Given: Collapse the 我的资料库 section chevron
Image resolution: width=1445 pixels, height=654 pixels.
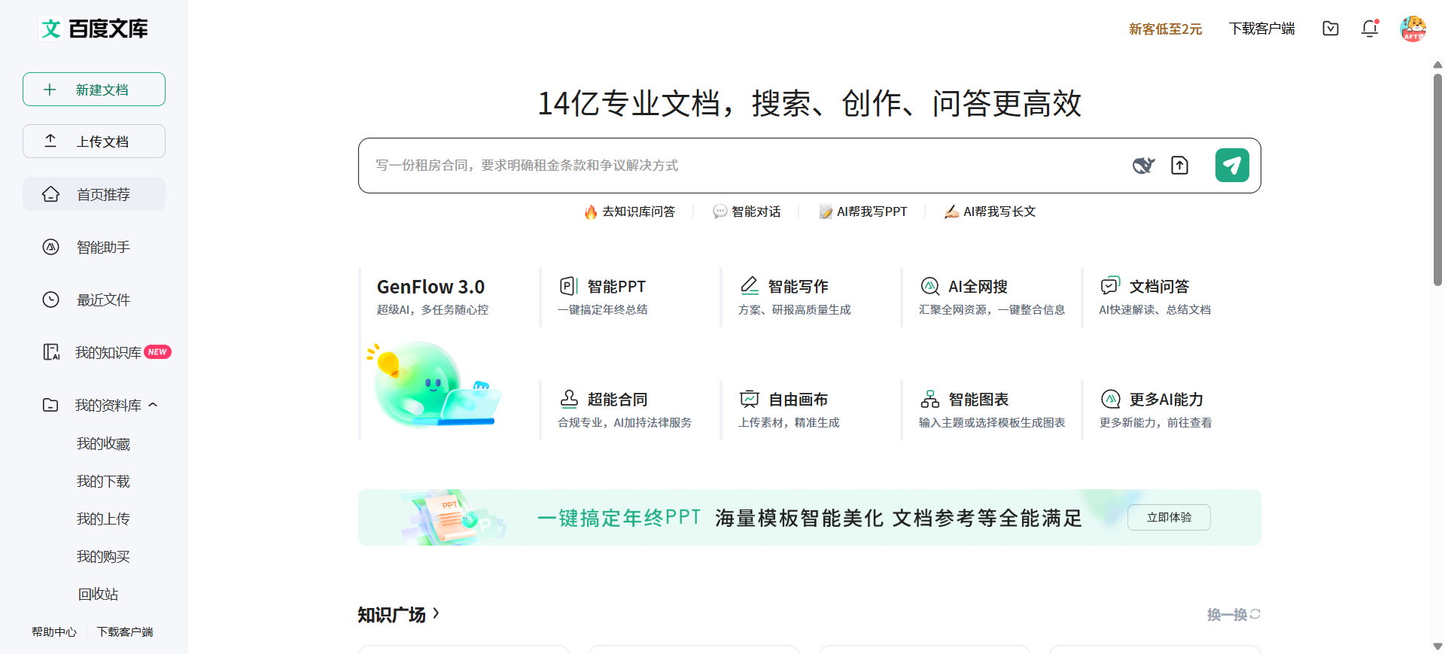Looking at the screenshot, I should pos(154,405).
